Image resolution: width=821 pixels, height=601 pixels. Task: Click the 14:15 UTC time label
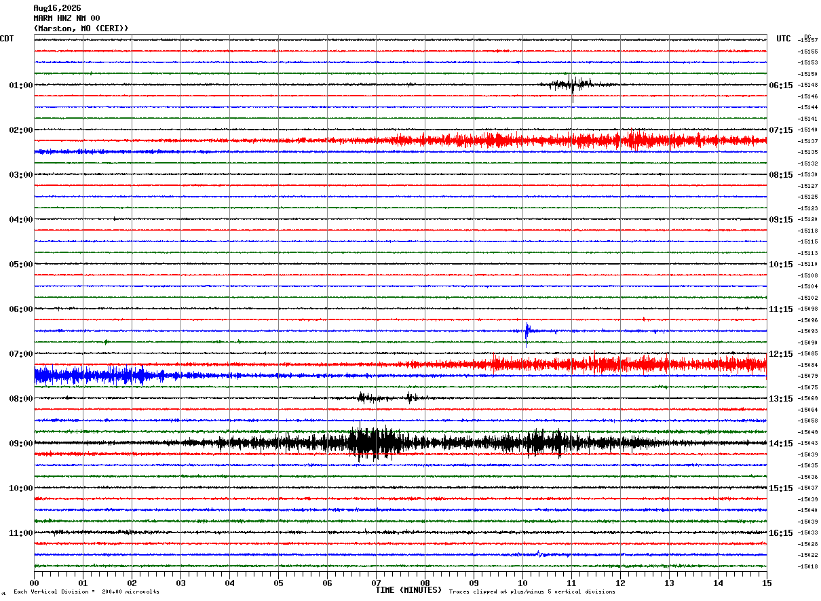tap(780, 444)
